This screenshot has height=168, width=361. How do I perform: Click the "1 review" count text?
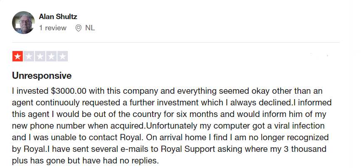click(x=52, y=28)
